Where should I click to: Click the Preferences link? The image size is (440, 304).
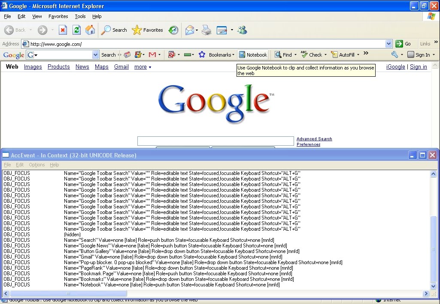coord(308,144)
